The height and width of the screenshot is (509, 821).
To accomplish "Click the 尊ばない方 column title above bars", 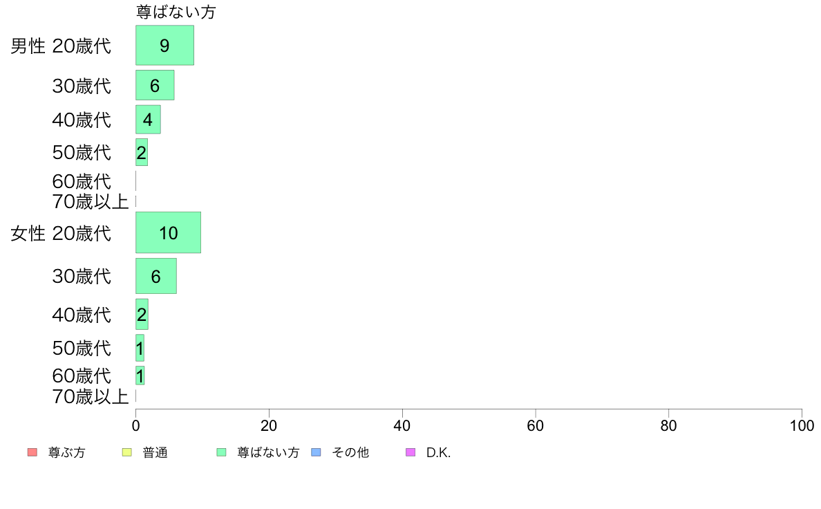I will tap(176, 12).
